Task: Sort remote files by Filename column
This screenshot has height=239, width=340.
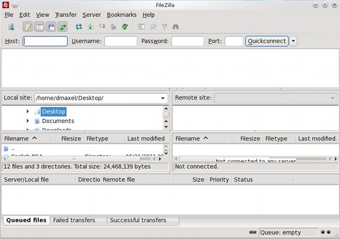Action: pyautogui.click(x=202, y=138)
